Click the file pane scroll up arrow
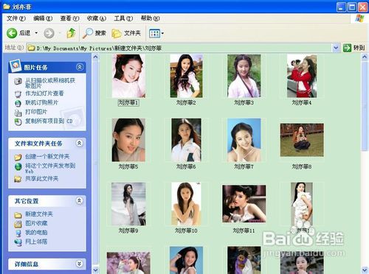This screenshot has height=274, width=369. click(365, 57)
